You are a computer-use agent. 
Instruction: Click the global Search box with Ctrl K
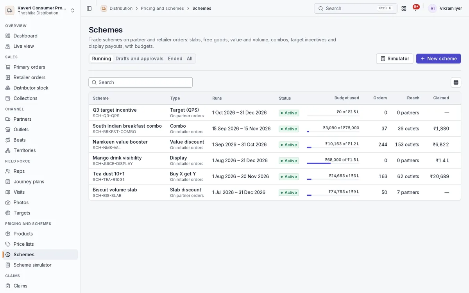click(356, 8)
